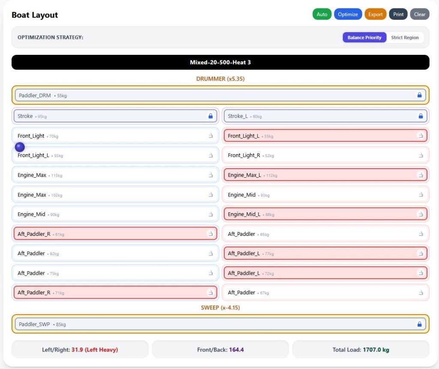Click the Left/Right 31.9 balance readout
Viewport: 439px width, 369px height.
80,349
